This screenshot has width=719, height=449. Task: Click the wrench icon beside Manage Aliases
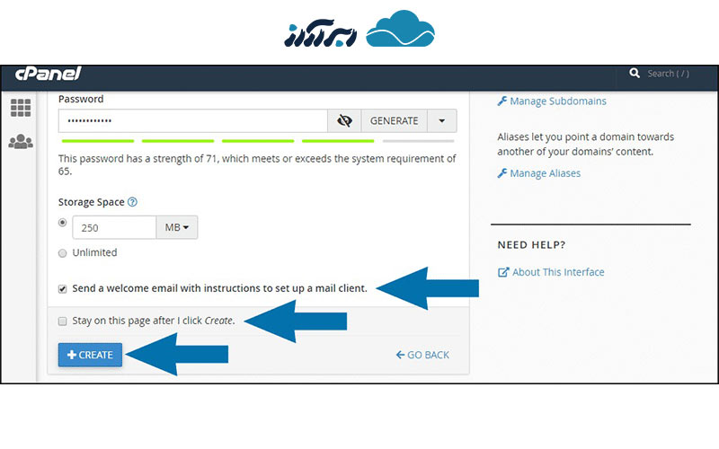[x=502, y=173]
